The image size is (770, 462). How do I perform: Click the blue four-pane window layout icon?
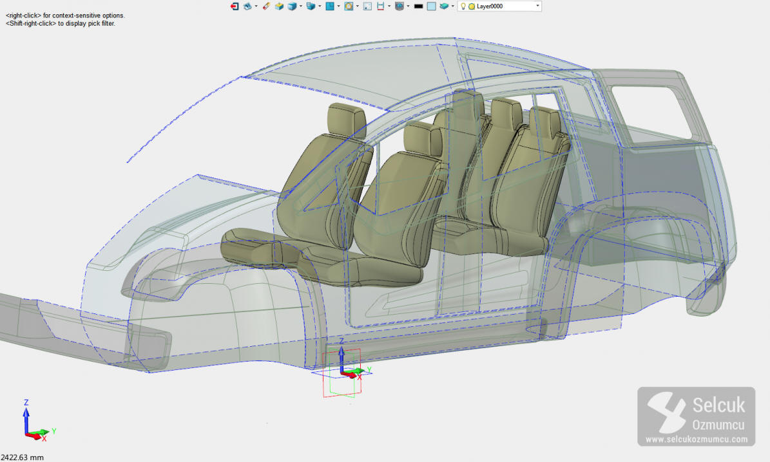(x=330, y=6)
